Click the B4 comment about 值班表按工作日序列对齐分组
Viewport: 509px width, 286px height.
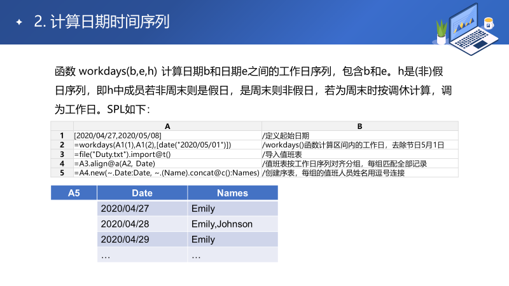pyautogui.click(x=345, y=163)
